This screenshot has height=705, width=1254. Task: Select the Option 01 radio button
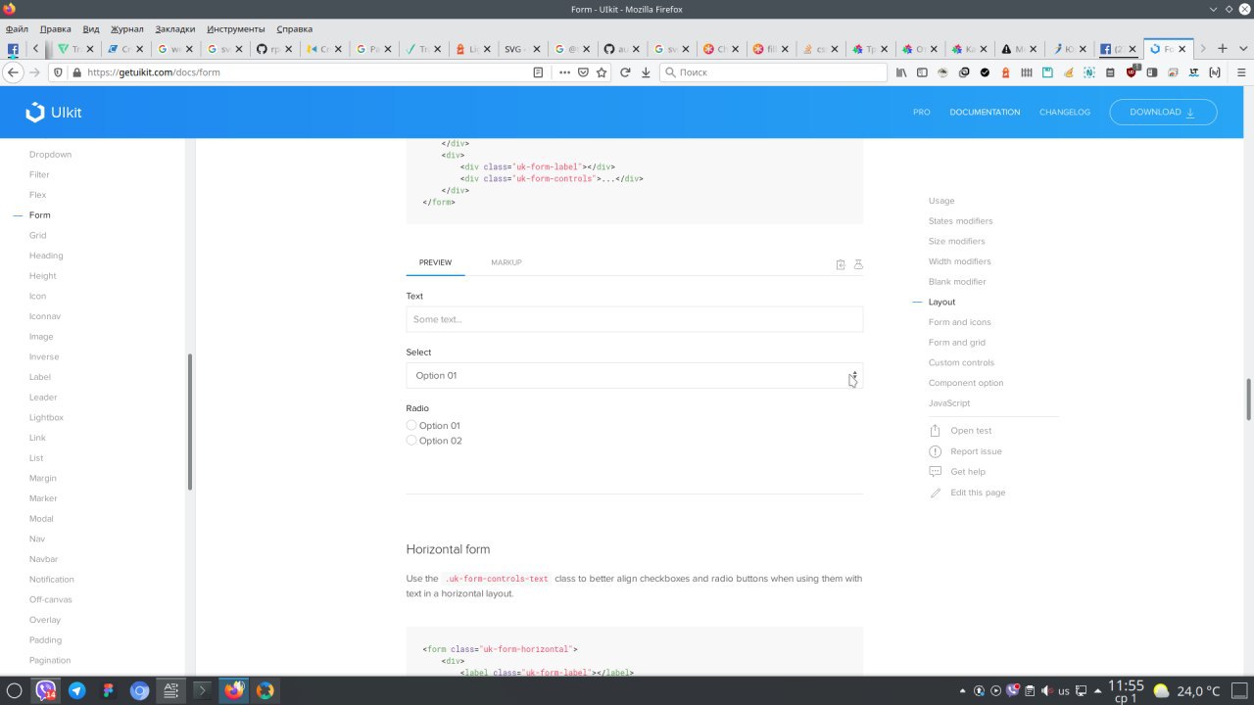pos(411,425)
